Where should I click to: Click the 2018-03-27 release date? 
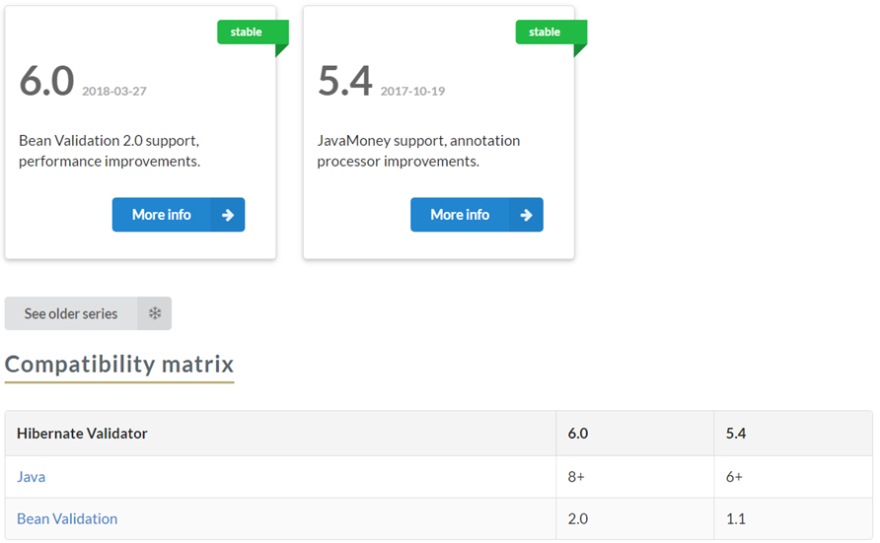114,92
